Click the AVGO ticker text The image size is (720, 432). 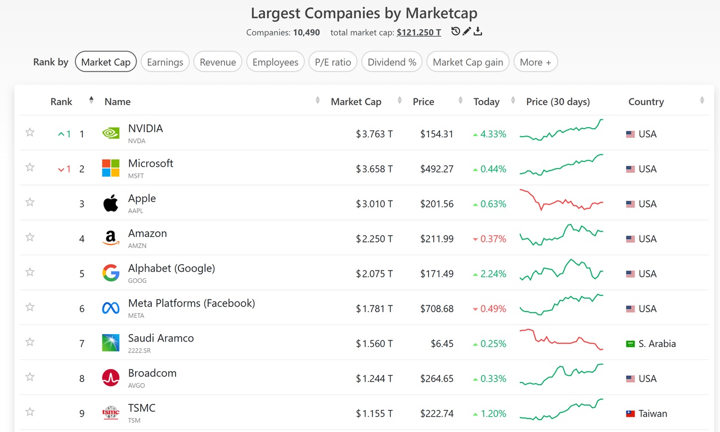pyautogui.click(x=137, y=385)
